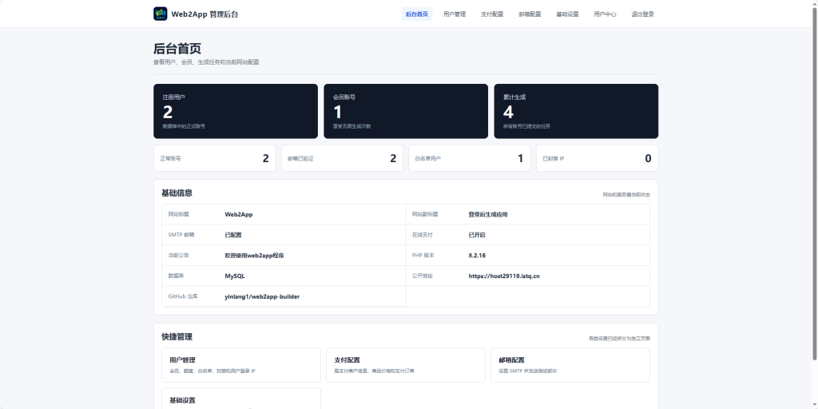
Task: Click the 欢迎使用web2app程序 announcement text
Action: click(254, 256)
